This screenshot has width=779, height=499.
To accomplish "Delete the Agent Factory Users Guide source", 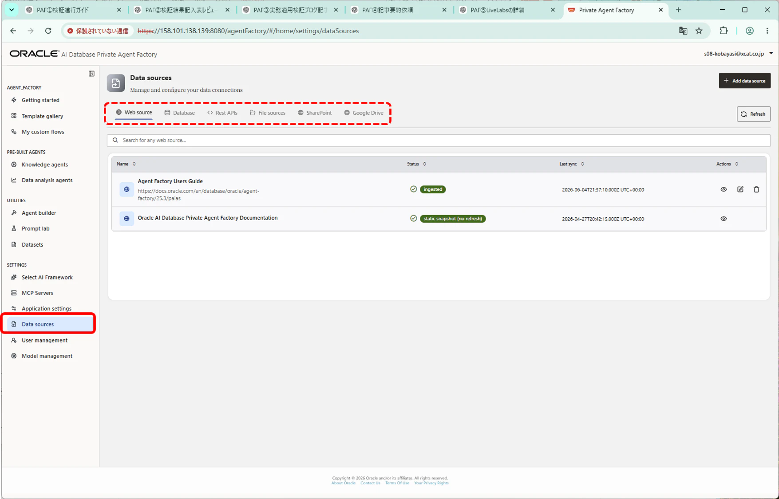I will (x=756, y=189).
